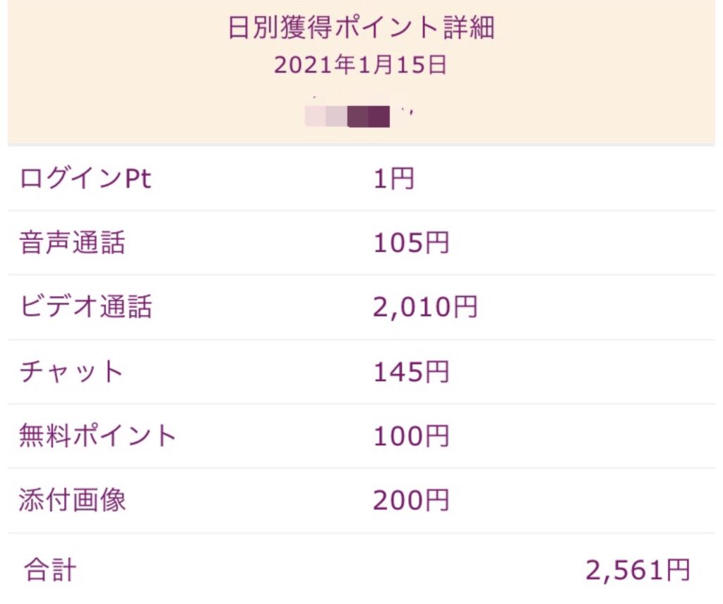
Task: Open the 音声通話 entry label
Action: click(73, 243)
